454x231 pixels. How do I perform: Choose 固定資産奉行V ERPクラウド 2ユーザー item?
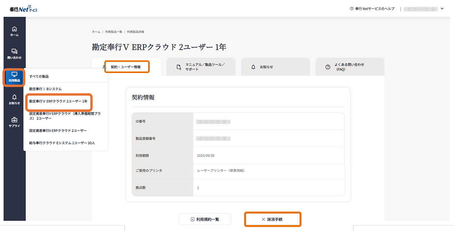[58, 131]
